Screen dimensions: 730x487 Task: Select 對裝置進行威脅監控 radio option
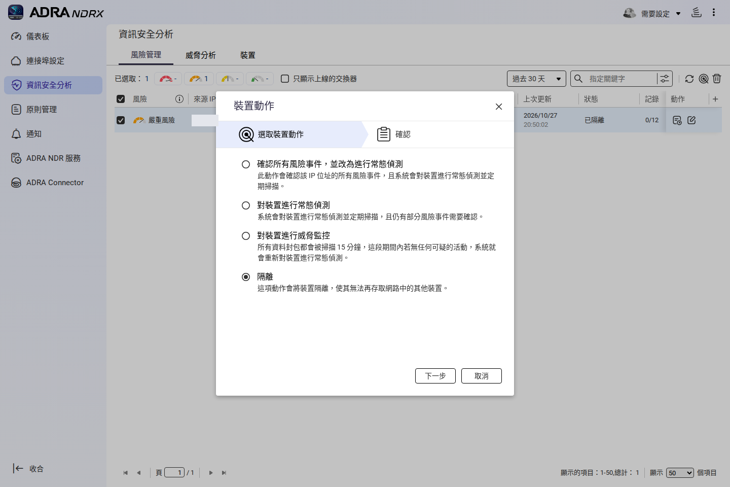click(246, 236)
